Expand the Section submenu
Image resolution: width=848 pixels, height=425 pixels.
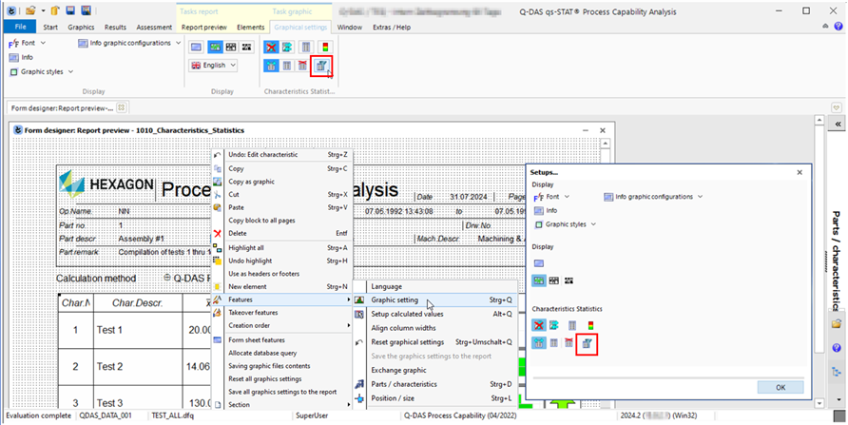point(281,404)
